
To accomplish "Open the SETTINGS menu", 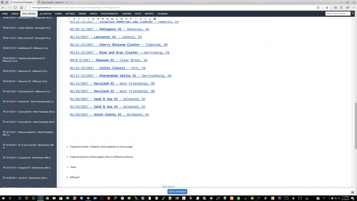I will (70, 14).
